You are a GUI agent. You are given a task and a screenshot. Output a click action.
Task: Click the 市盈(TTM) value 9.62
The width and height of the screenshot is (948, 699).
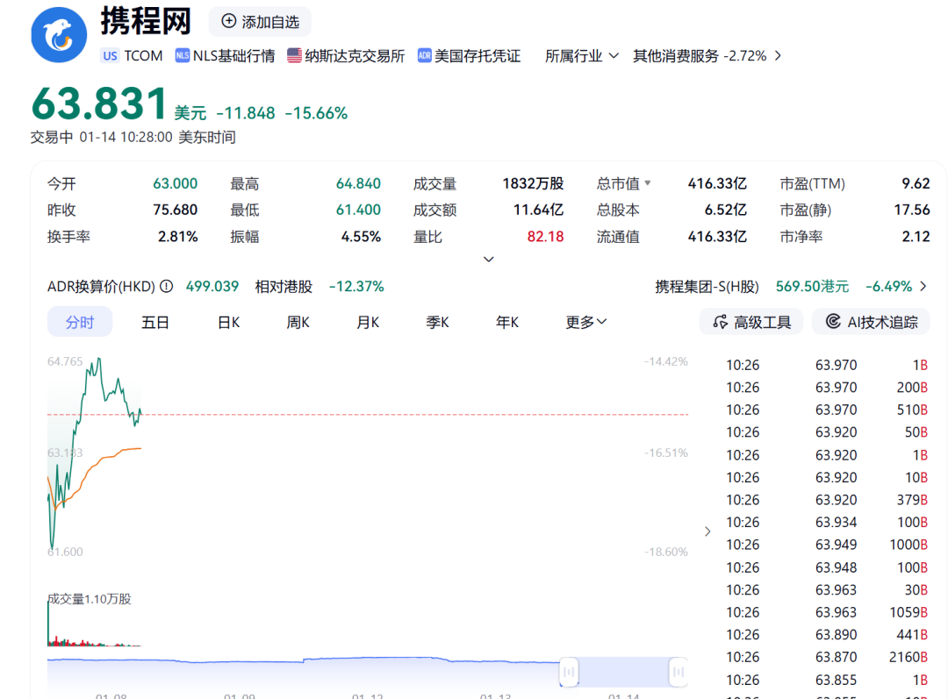point(916,183)
